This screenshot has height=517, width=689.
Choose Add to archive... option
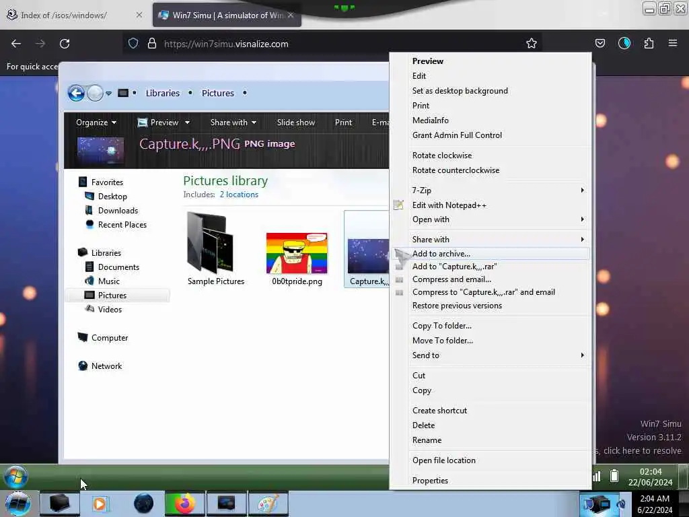[x=491, y=254]
